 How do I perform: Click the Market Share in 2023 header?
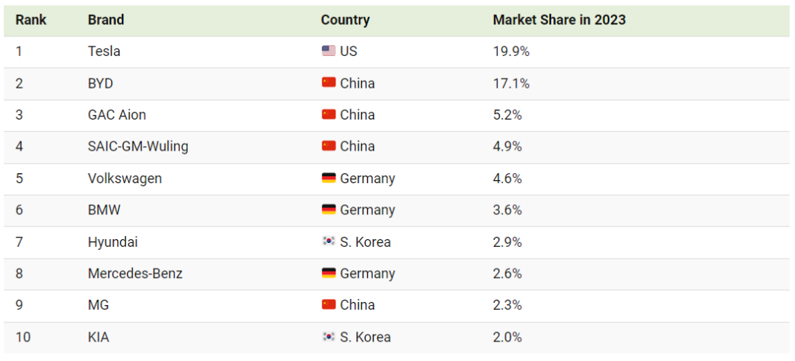click(x=559, y=19)
